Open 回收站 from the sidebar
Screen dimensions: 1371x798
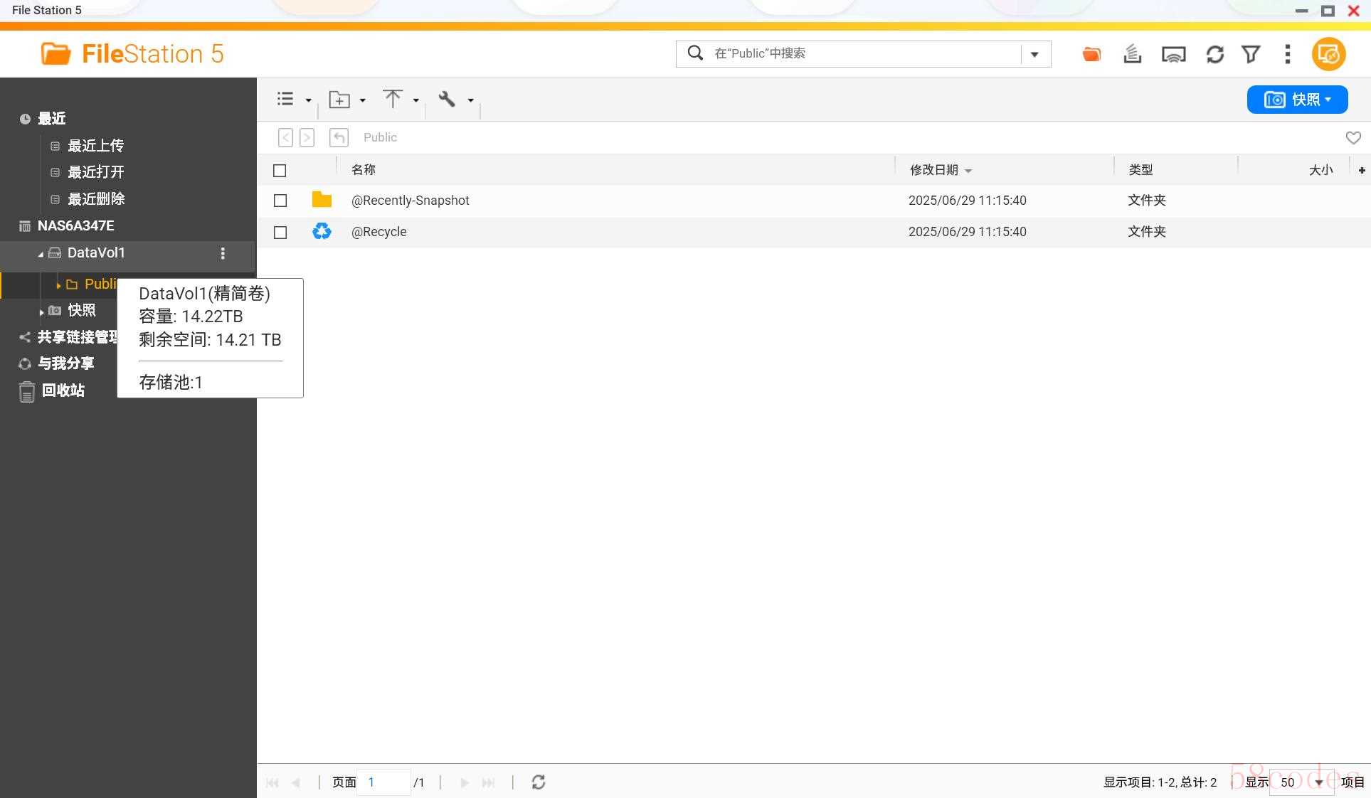pos(63,390)
